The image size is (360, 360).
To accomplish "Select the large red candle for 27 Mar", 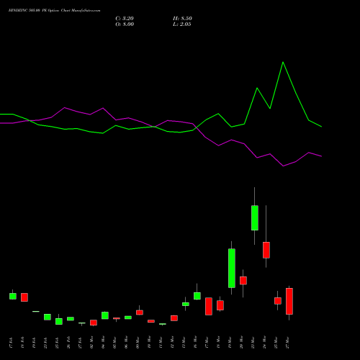I will [x=289, y=301].
